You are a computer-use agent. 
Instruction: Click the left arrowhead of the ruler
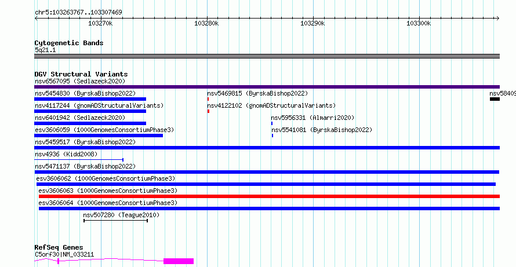pos(36,19)
